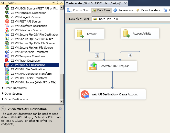170x133 pixels.
Task: Expand the Other Destinations group
Action: (x=3, y=99)
